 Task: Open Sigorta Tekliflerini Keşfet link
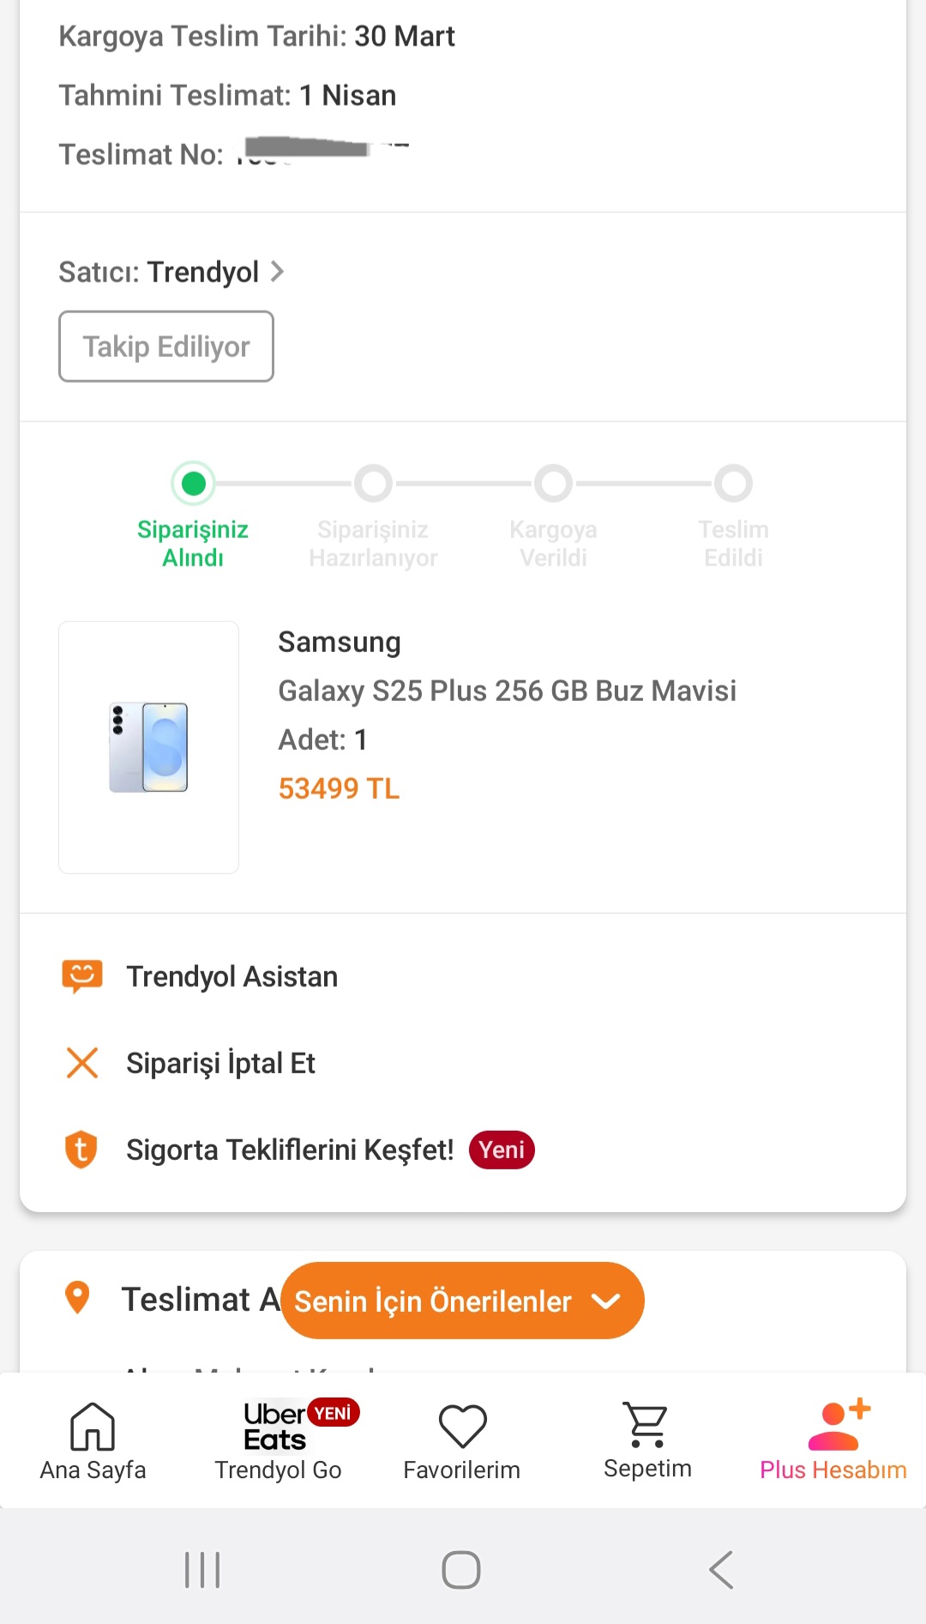[290, 1150]
